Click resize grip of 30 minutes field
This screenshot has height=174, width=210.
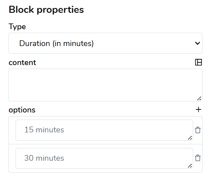tap(190, 166)
